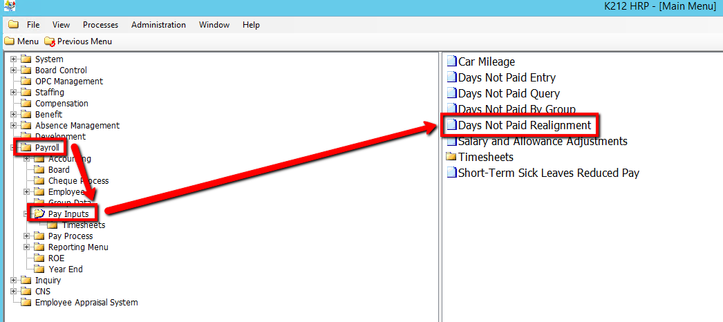Click the Previous Menu toolbar icon

coord(49,41)
